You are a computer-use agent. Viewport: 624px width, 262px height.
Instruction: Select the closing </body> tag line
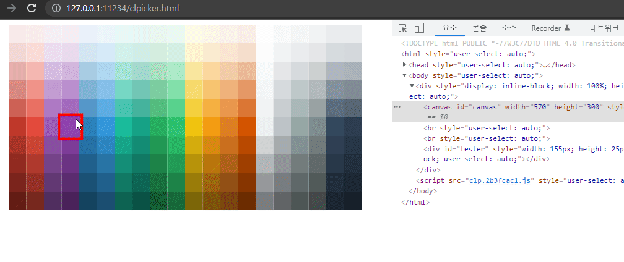423,192
